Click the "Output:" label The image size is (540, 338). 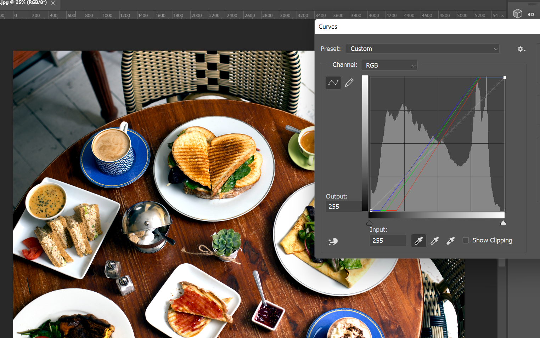[337, 196]
